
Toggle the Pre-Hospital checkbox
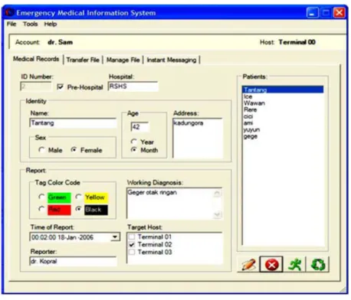click(x=61, y=87)
